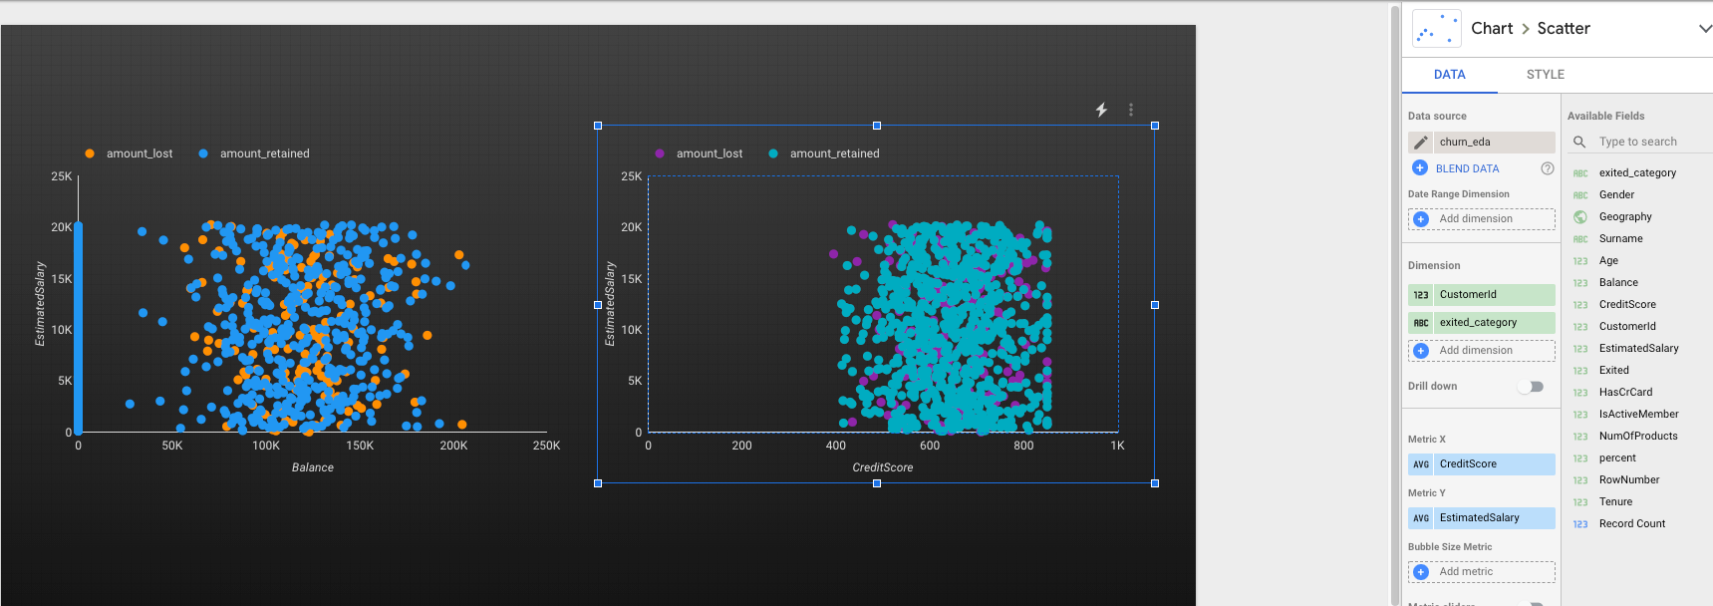Image resolution: width=1713 pixels, height=606 pixels.
Task: Edit the churn_eda data source pencil icon
Action: click(x=1421, y=143)
